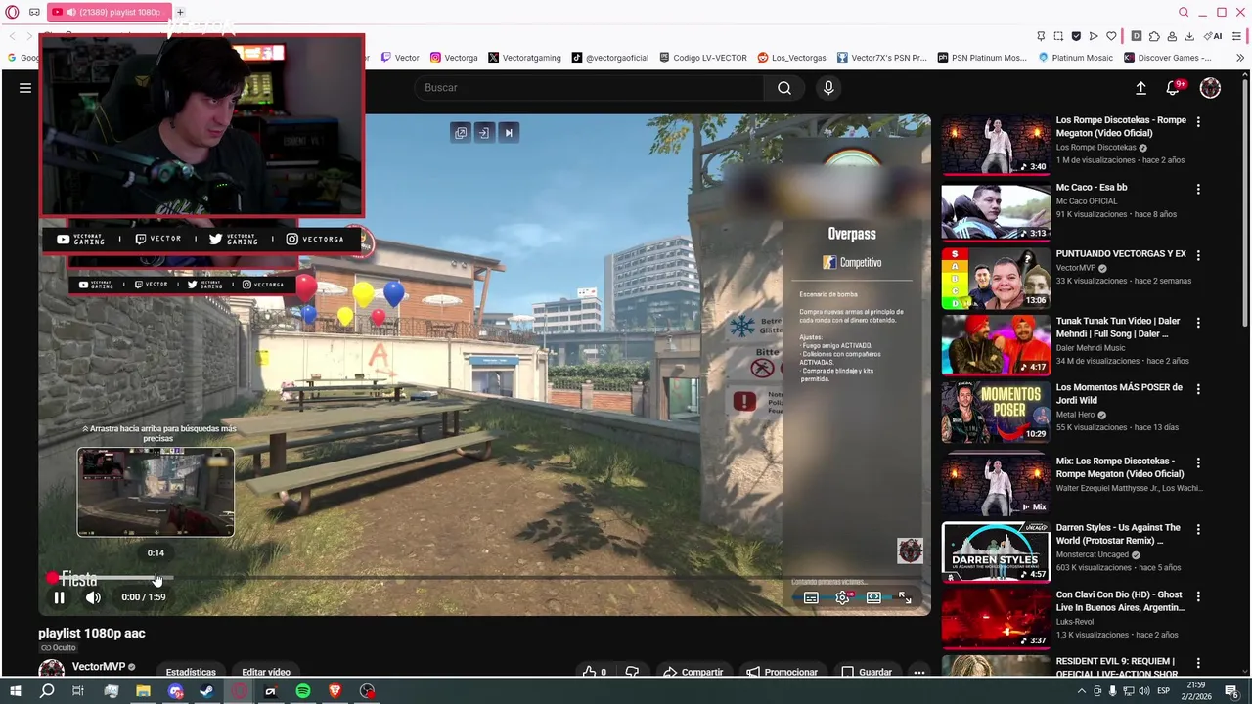
Task: Mute the video with the speaker icon
Action: point(93,597)
